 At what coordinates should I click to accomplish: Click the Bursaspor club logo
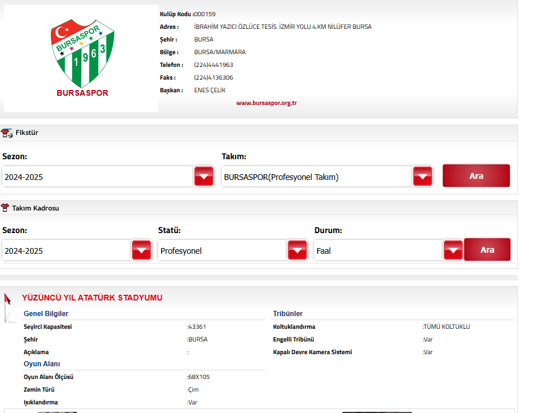[82, 58]
